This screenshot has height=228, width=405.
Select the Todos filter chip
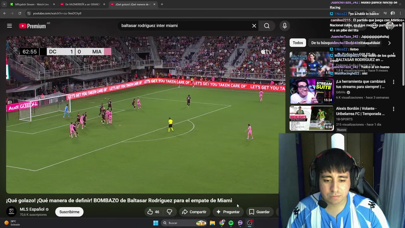(x=298, y=43)
